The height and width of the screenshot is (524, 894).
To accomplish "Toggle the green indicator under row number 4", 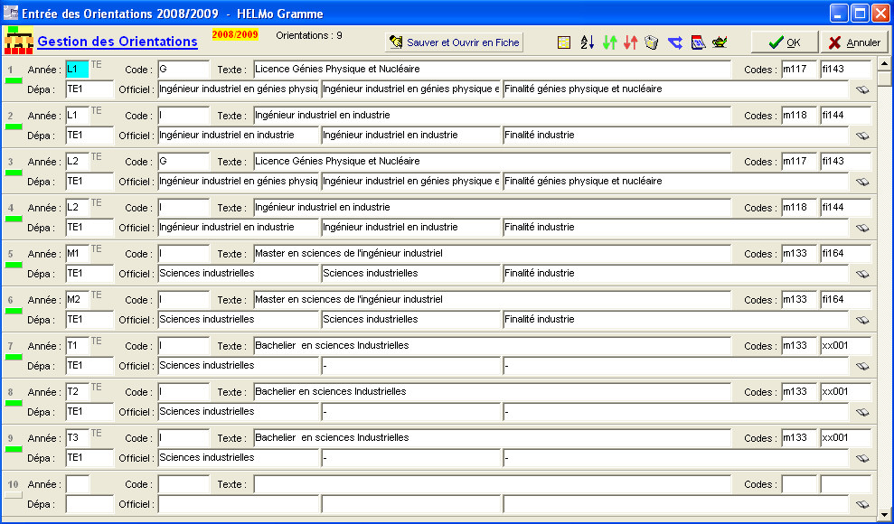I will tap(14, 219).
